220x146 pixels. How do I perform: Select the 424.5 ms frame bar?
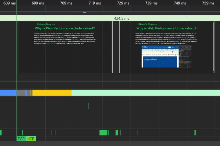click(x=110, y=18)
